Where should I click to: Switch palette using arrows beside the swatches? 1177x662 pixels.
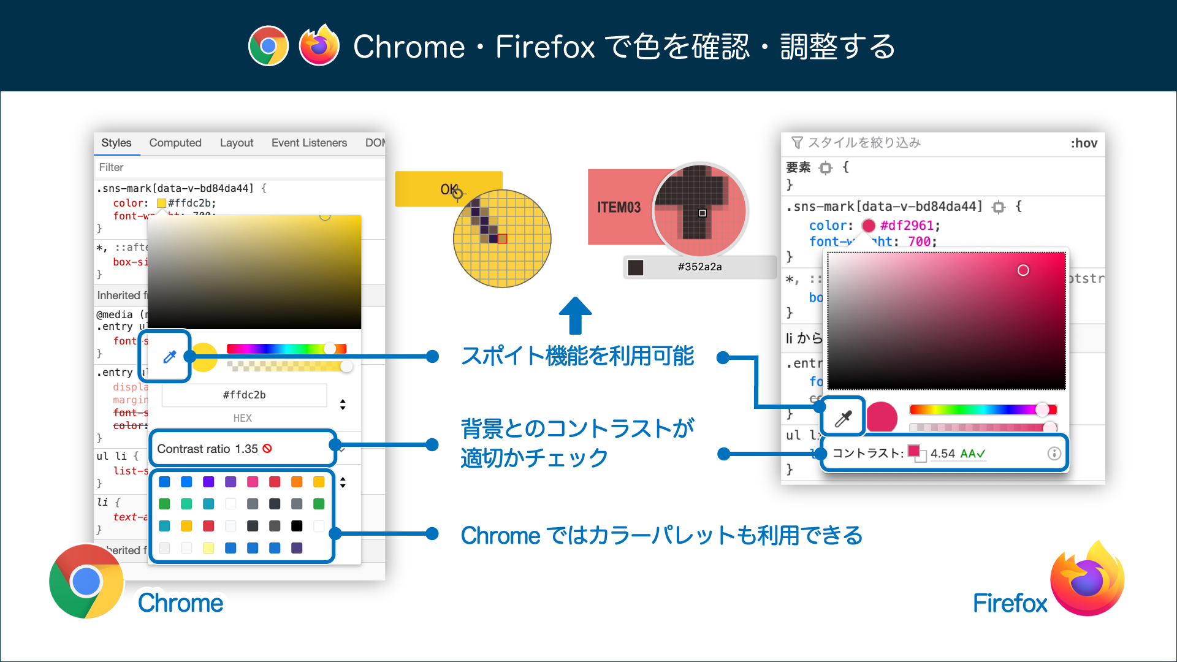[343, 482]
